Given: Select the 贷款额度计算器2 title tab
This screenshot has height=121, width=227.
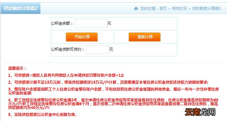Looking at the screenshot, I should pos(21,8).
